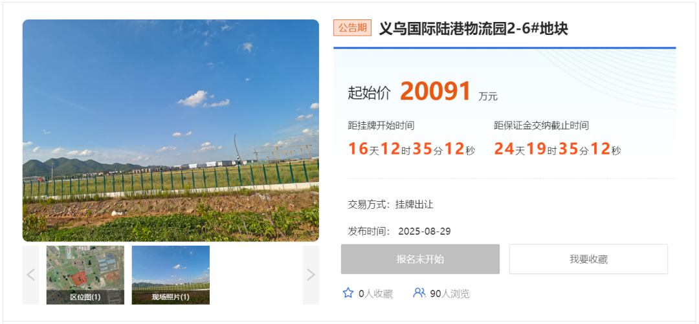The width and height of the screenshot is (699, 324).
Task: Click the viewers people icon
Action: (419, 293)
